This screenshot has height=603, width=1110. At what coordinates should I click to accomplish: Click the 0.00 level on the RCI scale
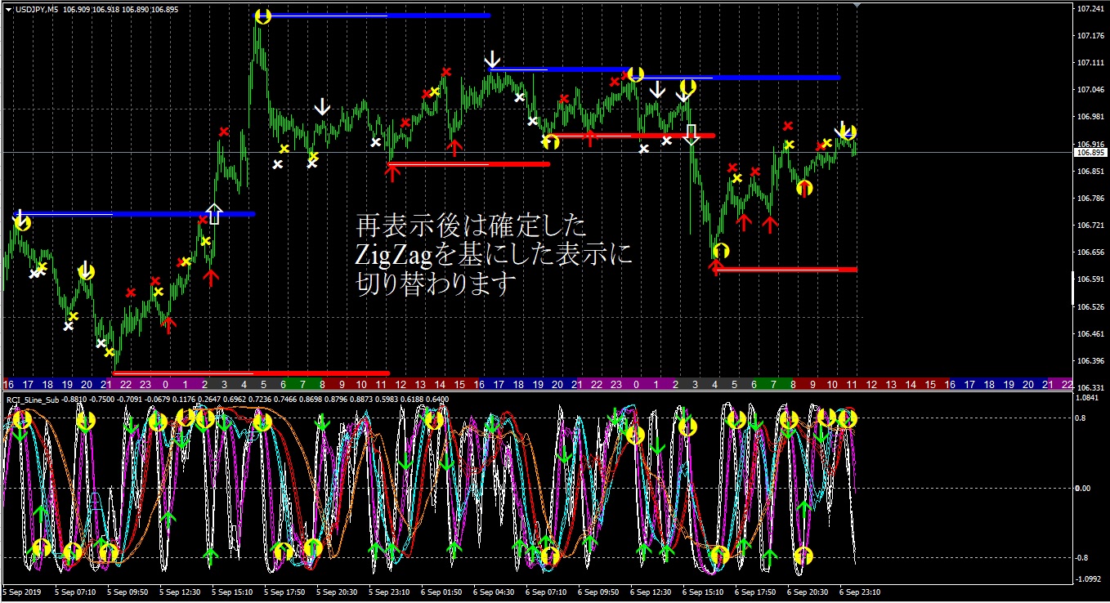(1085, 489)
